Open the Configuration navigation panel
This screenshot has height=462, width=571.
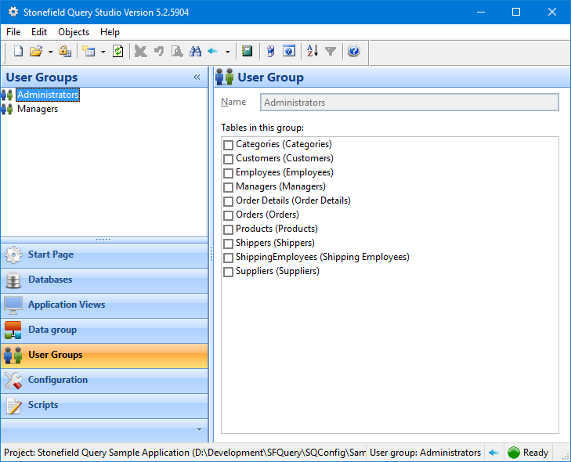pyautogui.click(x=58, y=380)
